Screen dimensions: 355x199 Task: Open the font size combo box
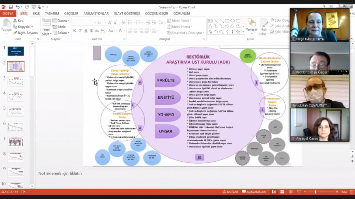tap(102, 23)
